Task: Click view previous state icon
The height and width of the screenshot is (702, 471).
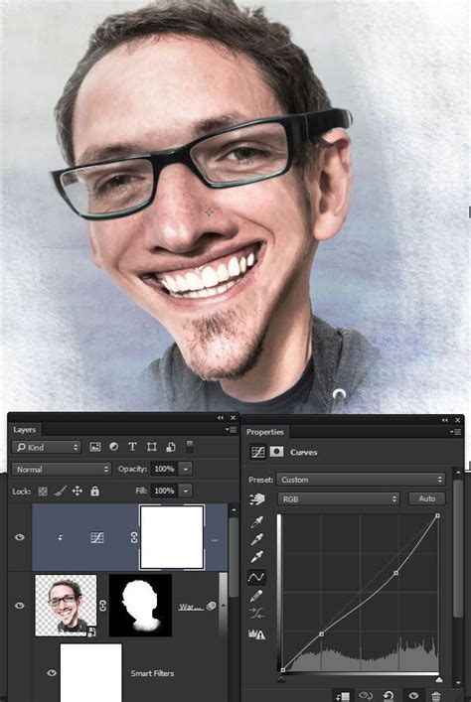Action: pos(366,696)
